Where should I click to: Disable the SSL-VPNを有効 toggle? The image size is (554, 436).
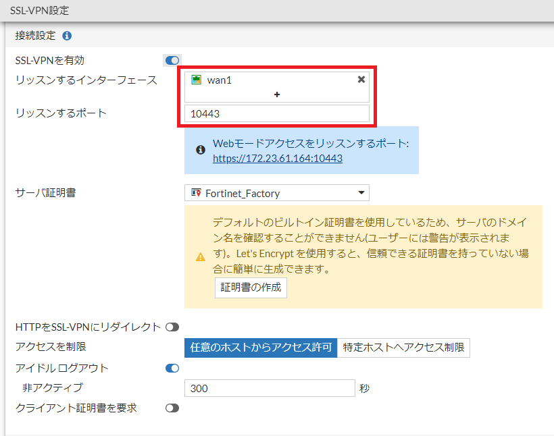pos(172,61)
